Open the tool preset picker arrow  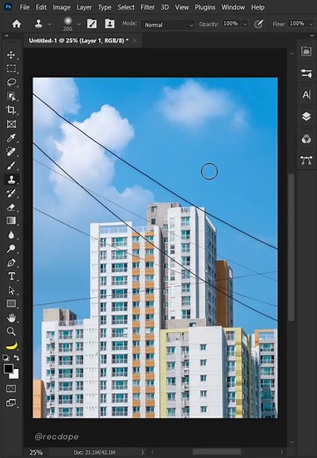(x=49, y=24)
